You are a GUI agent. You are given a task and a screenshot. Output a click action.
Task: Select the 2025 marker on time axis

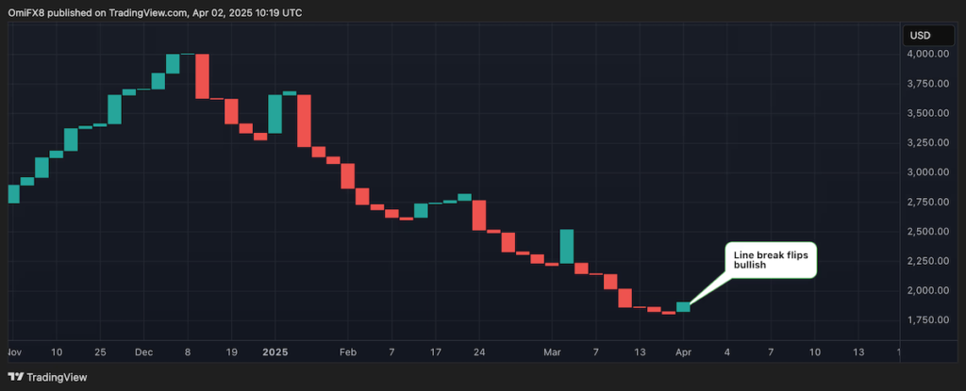[275, 352]
